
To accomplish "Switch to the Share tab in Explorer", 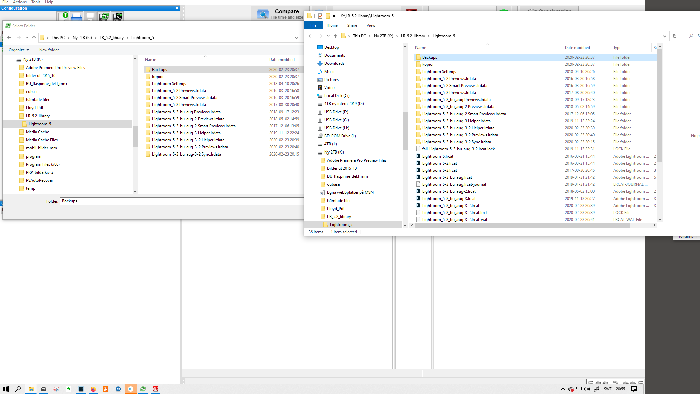I will (352, 25).
